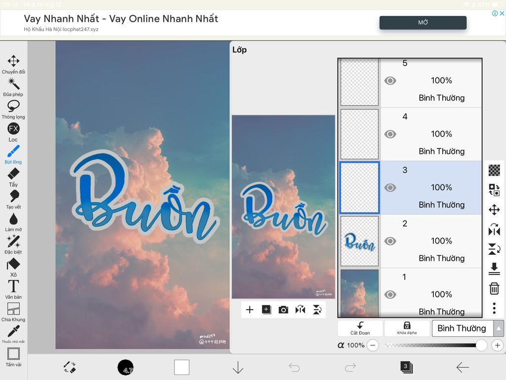Click the layer preview image in Lớp panel
The height and width of the screenshot is (380, 506).
tap(283, 207)
